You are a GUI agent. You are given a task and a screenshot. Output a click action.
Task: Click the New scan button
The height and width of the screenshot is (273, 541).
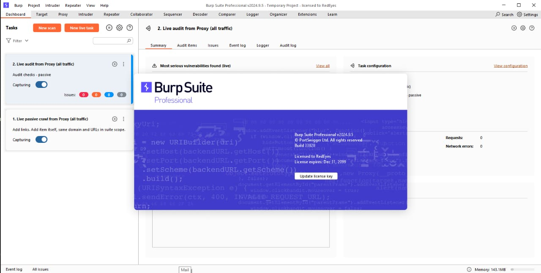47,28
